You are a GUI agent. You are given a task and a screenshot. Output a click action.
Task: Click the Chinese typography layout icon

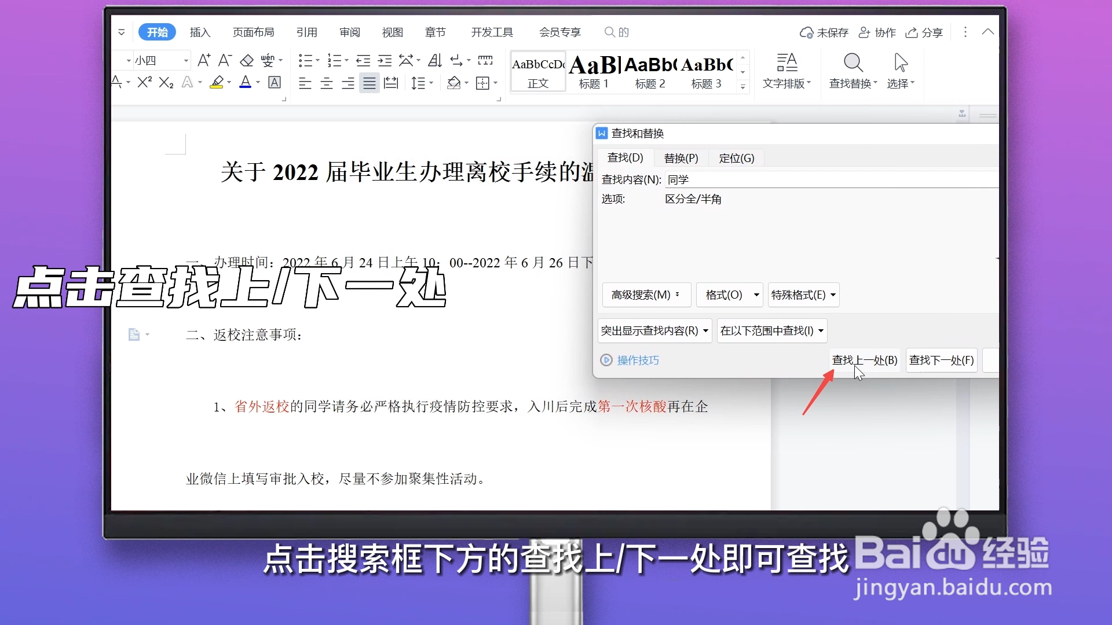coord(406,60)
